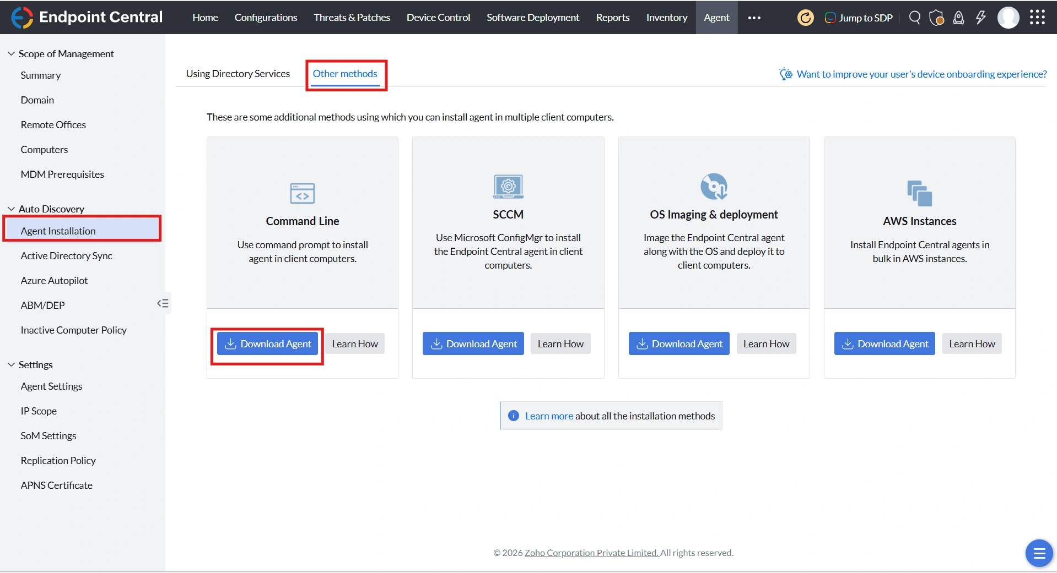Open ABM/DEP in the sidebar
The image size is (1057, 573).
pyautogui.click(x=43, y=305)
